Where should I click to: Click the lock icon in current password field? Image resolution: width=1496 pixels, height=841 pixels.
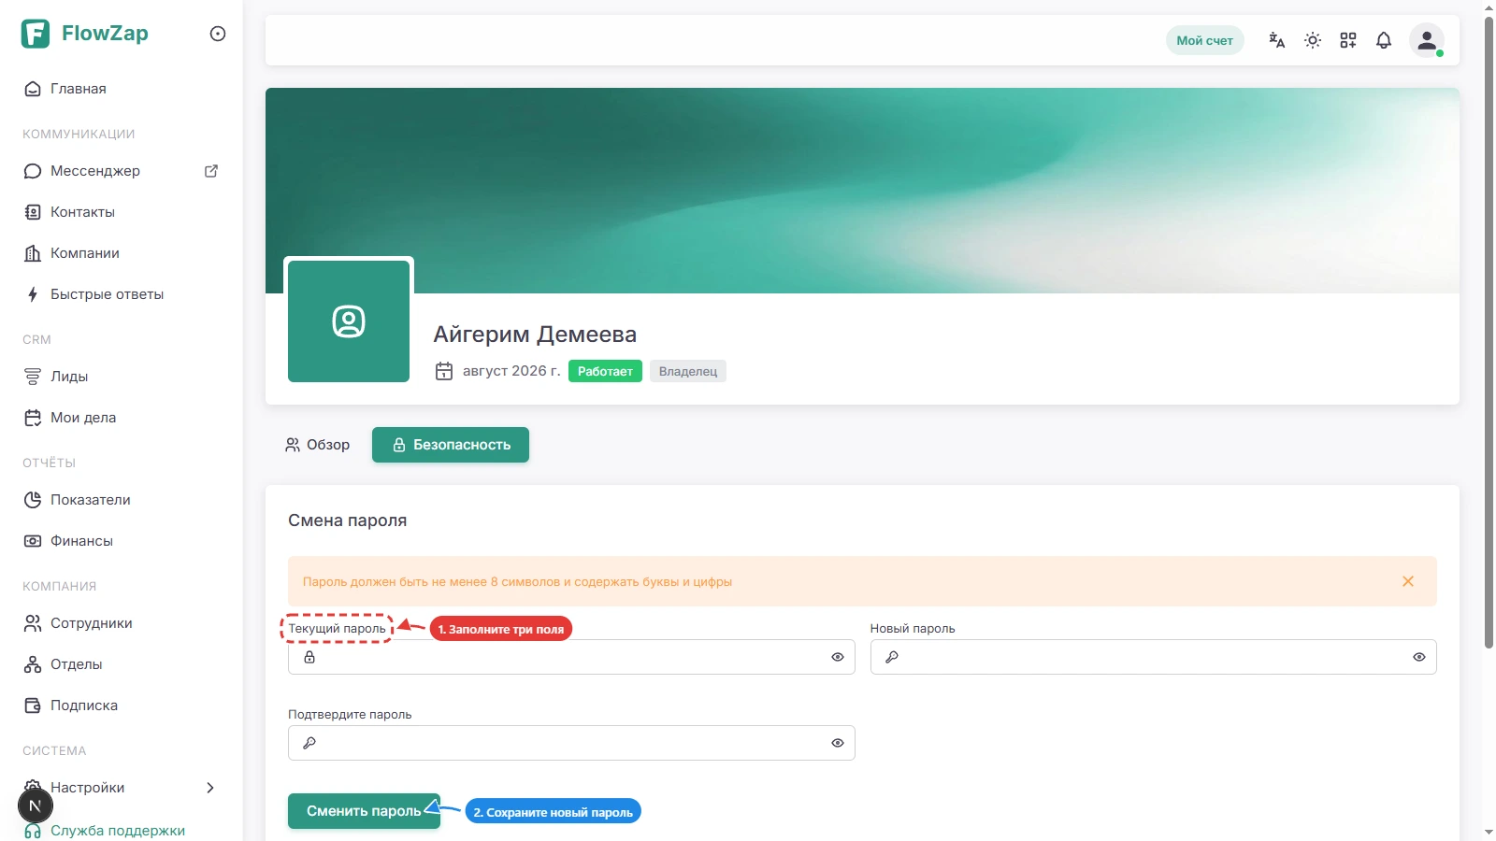pyautogui.click(x=309, y=657)
